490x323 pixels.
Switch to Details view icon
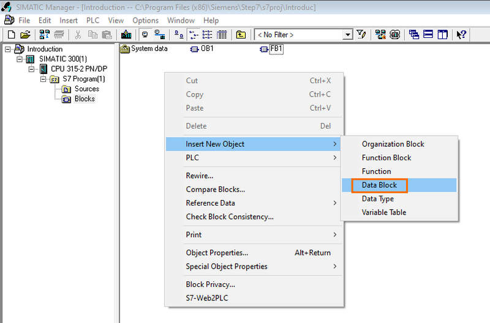[x=222, y=34]
